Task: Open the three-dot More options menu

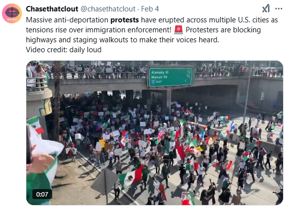Action: [x=279, y=8]
